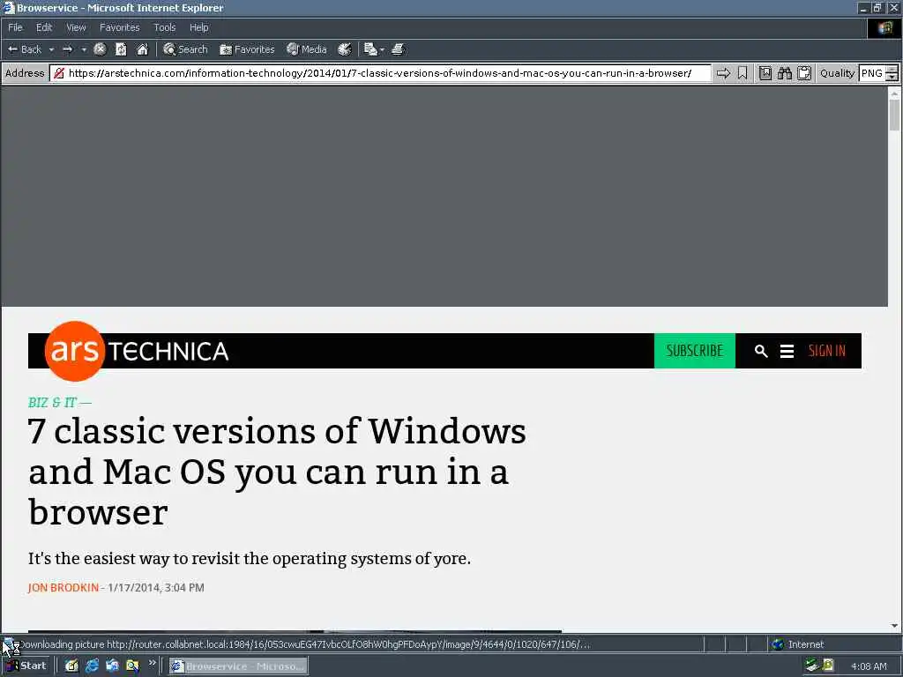Print the page with the Print icon
This screenshot has width=903, height=677.
tap(398, 49)
